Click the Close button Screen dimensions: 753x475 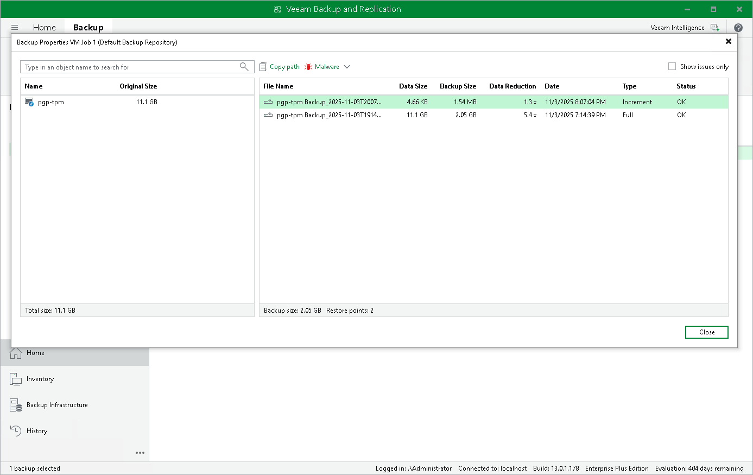[x=707, y=332]
